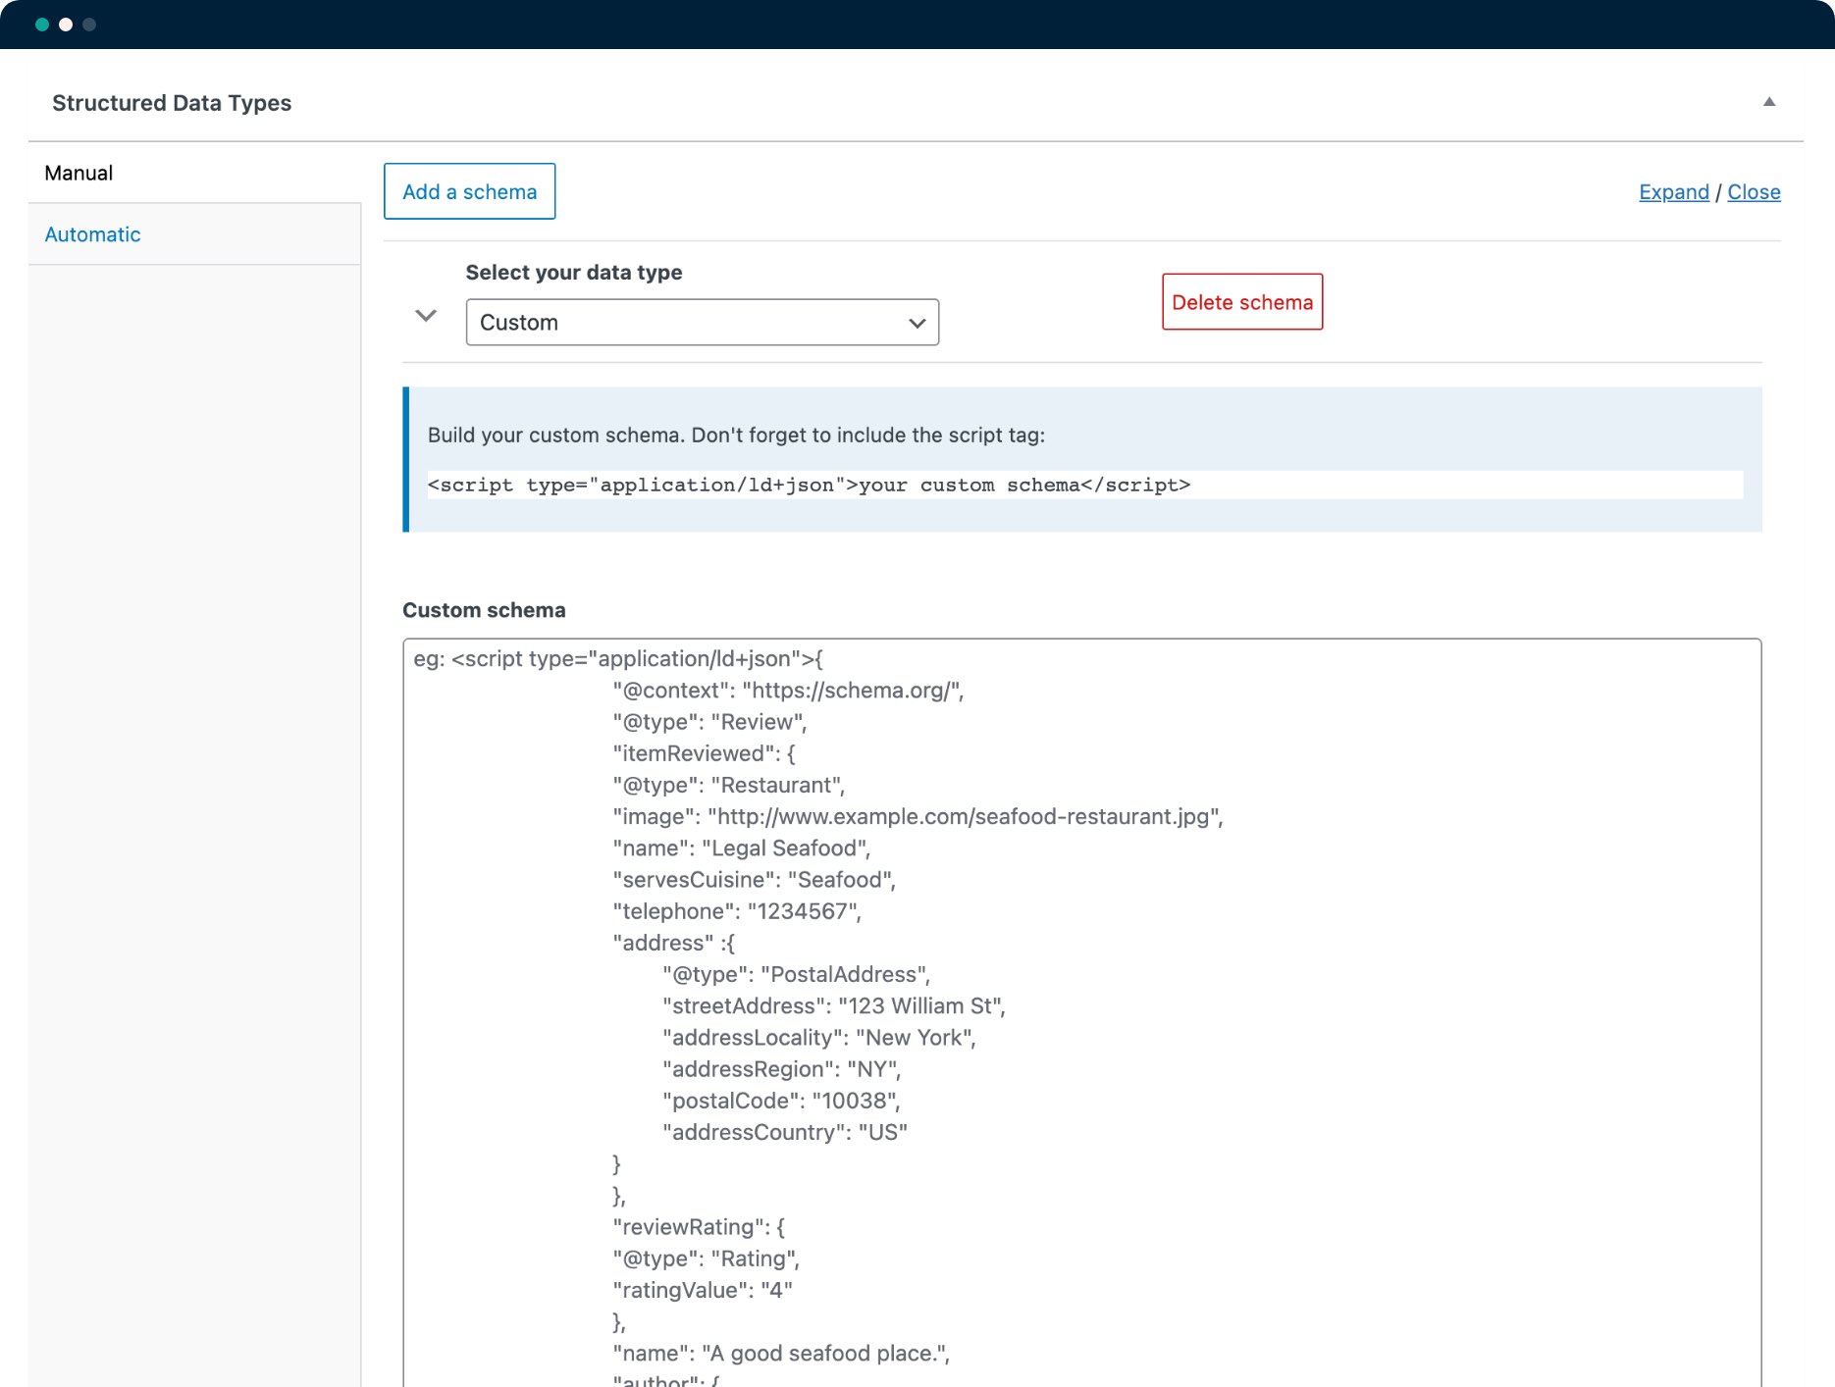Click the Add a schema button

click(x=470, y=191)
